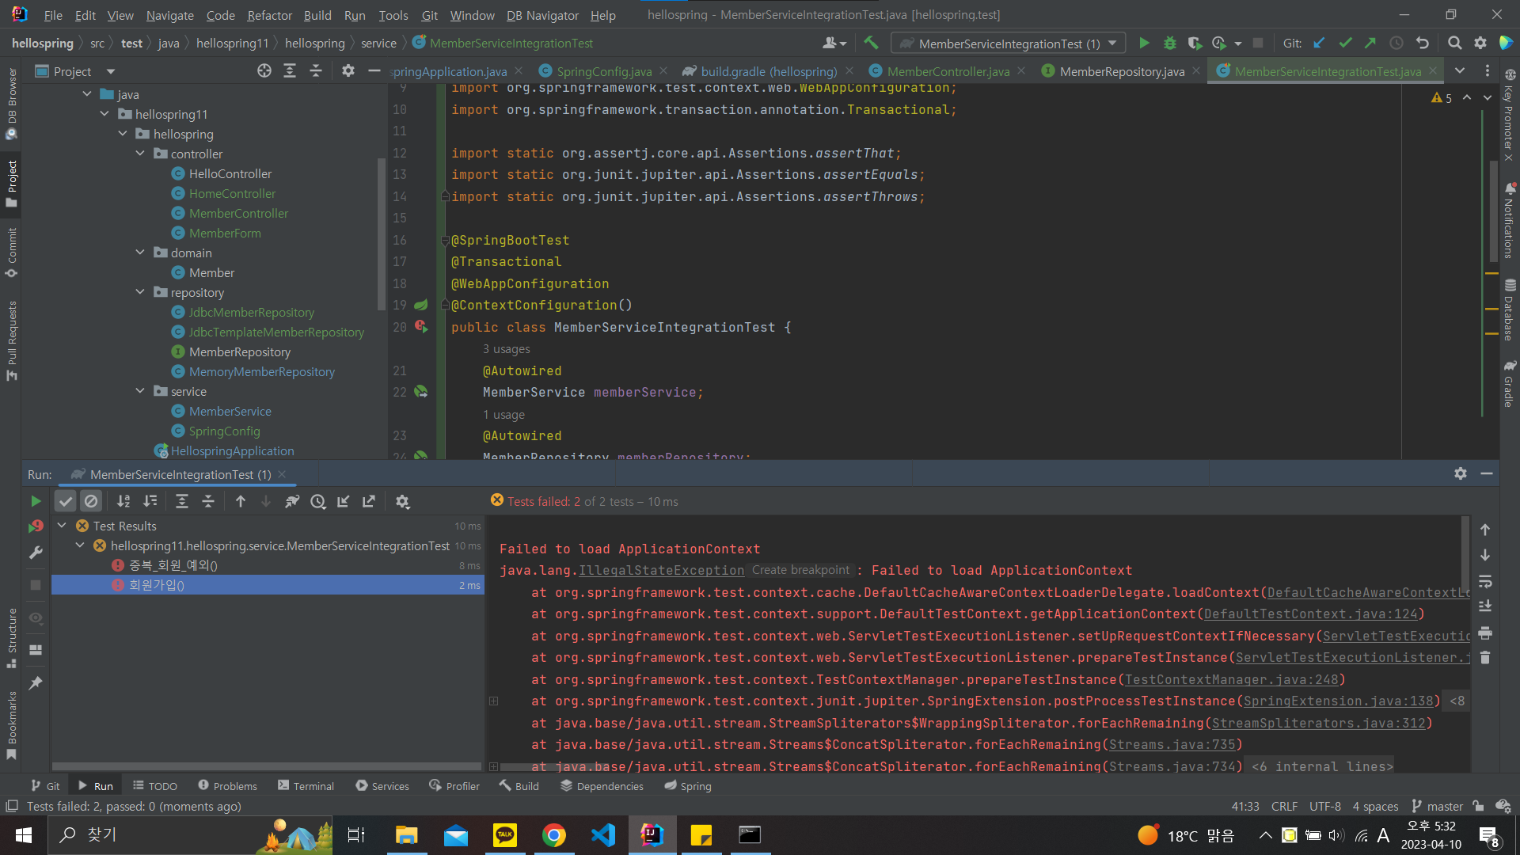Open Project panel options gear
1520x855 pixels.
click(x=348, y=71)
